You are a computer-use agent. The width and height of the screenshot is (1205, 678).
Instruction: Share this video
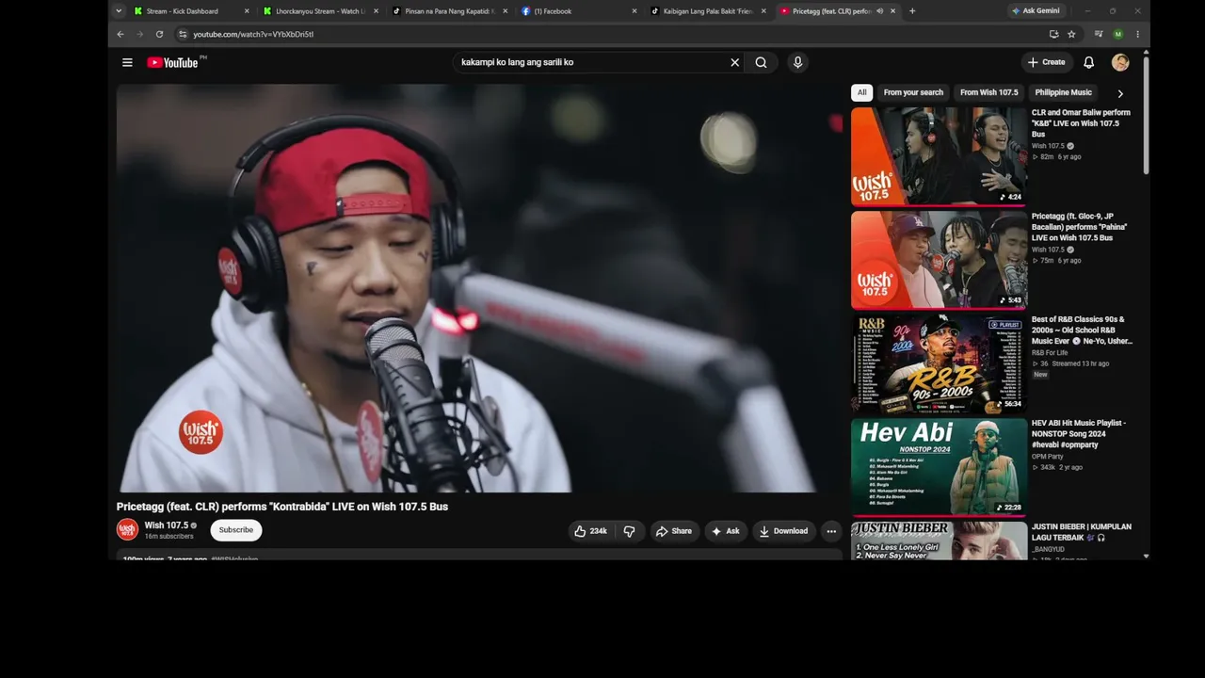point(674,531)
